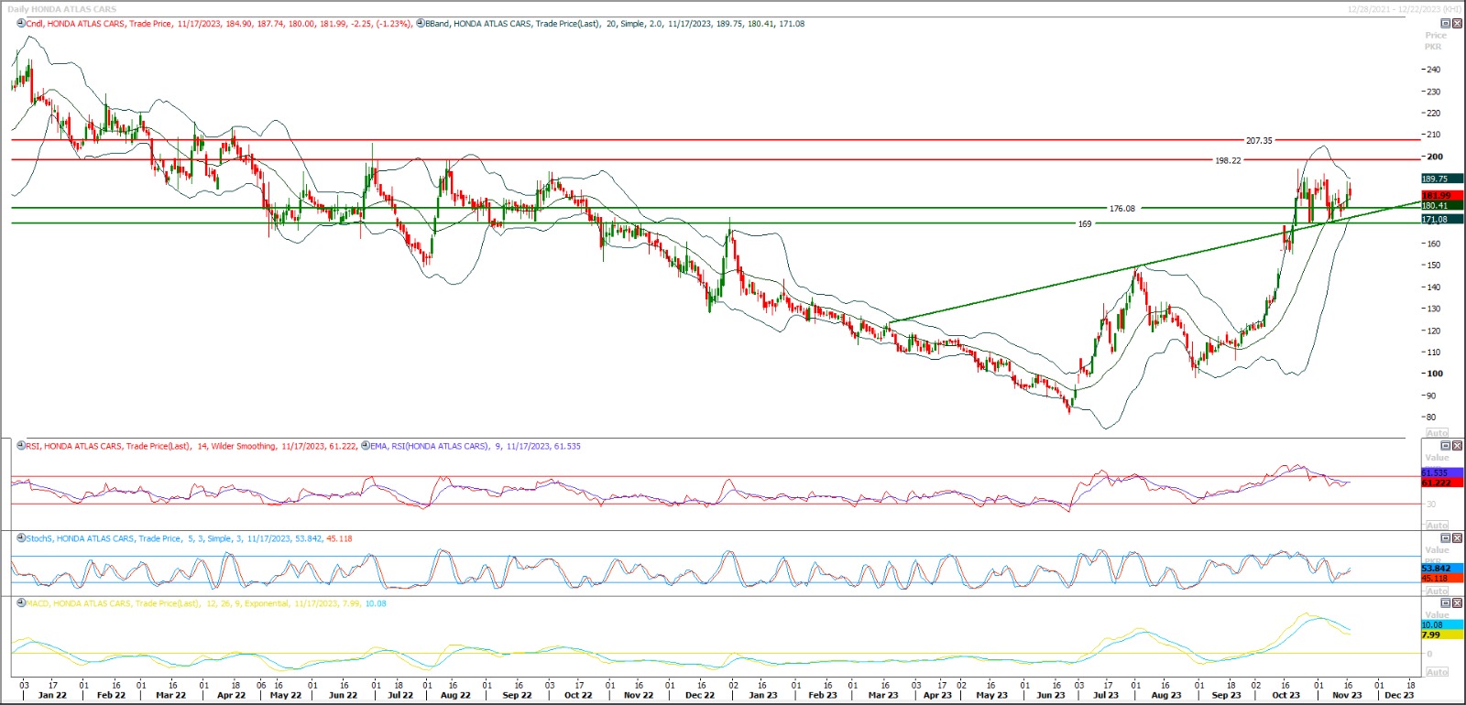Click the 61.222 RSI value tag
1466x705 pixels.
tap(1442, 483)
